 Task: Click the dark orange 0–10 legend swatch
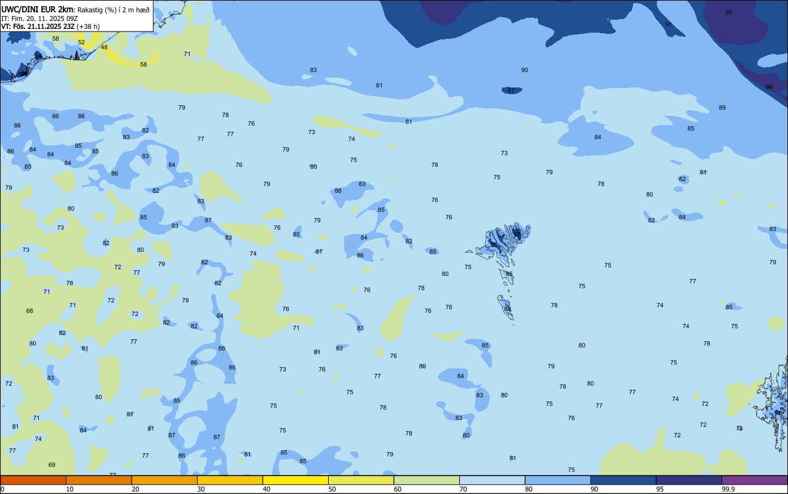coord(33,480)
